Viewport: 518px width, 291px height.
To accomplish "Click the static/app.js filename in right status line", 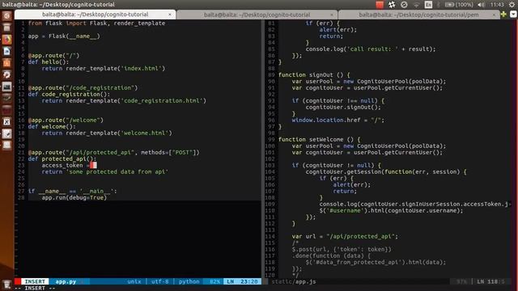I will [294, 281].
